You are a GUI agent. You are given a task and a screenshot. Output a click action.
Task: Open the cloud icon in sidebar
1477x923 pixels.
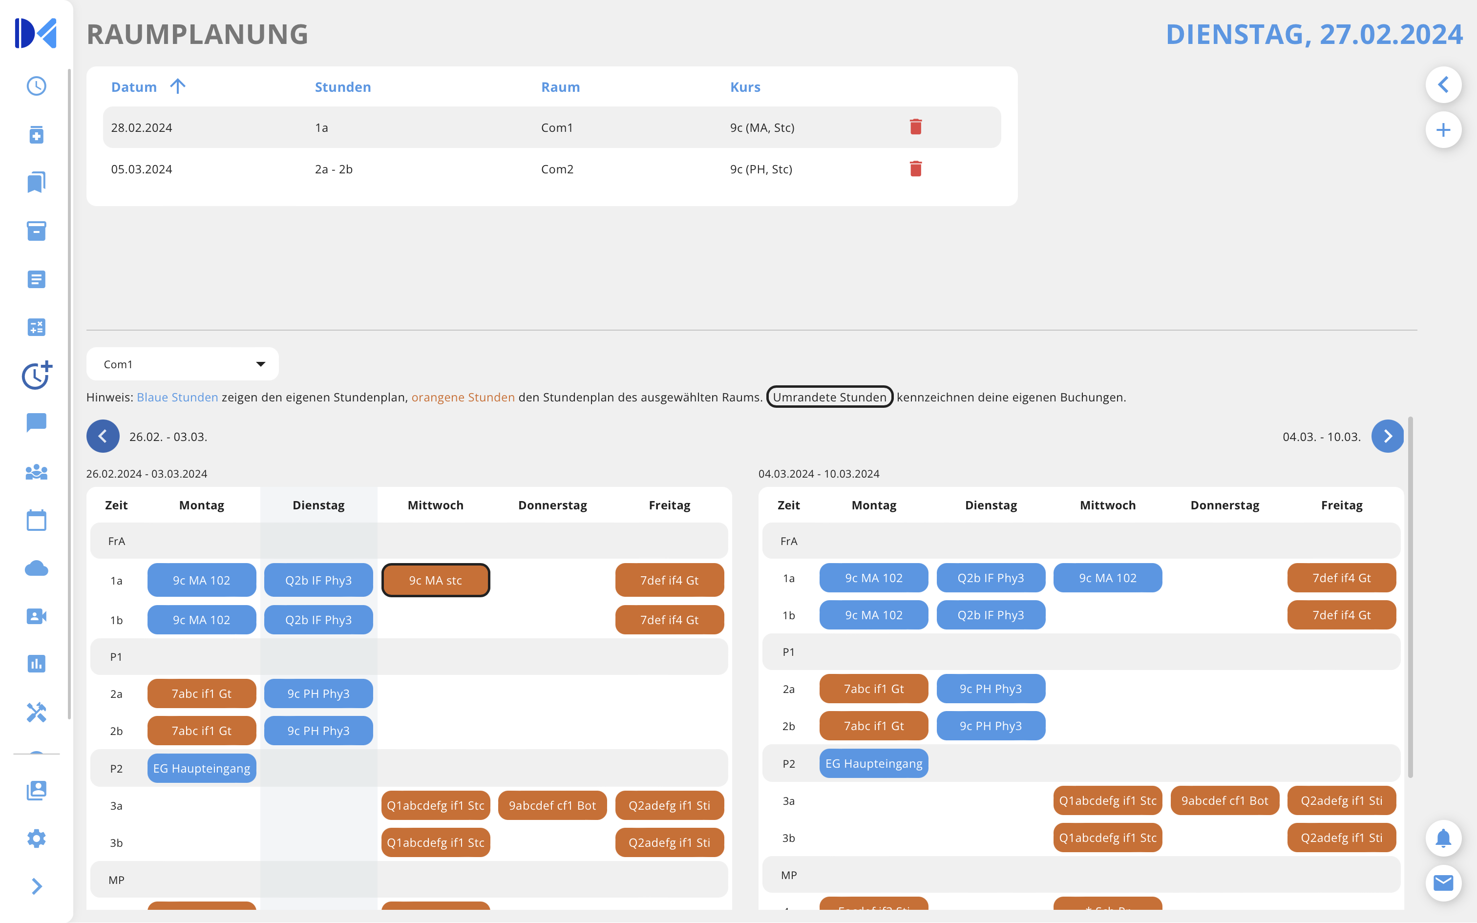coord(37,568)
